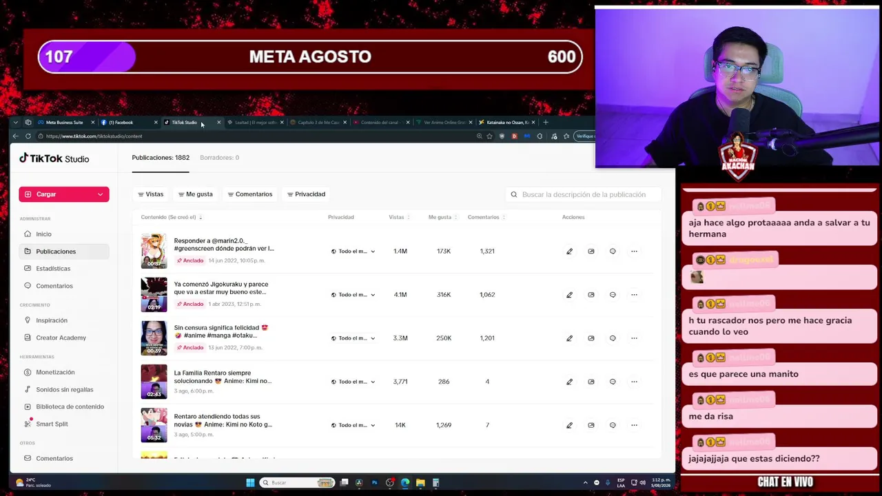The height and width of the screenshot is (496, 882).
Task: Go to Inicio in the sidebar
Action: [63, 234]
